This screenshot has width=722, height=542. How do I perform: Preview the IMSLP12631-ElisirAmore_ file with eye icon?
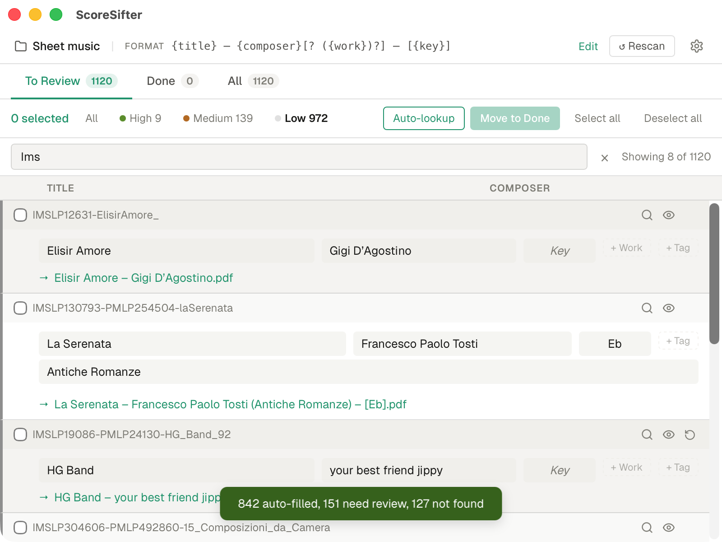pyautogui.click(x=668, y=215)
